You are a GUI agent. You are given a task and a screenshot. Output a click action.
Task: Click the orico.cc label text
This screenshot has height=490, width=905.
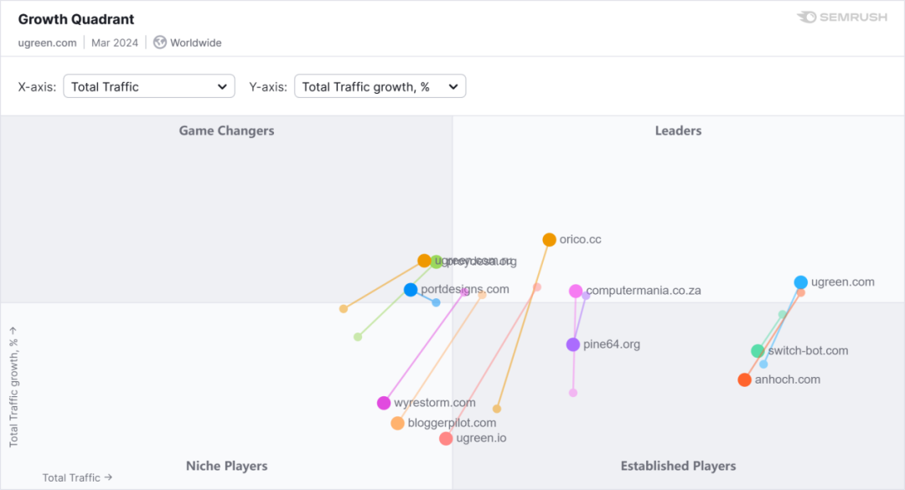point(580,240)
